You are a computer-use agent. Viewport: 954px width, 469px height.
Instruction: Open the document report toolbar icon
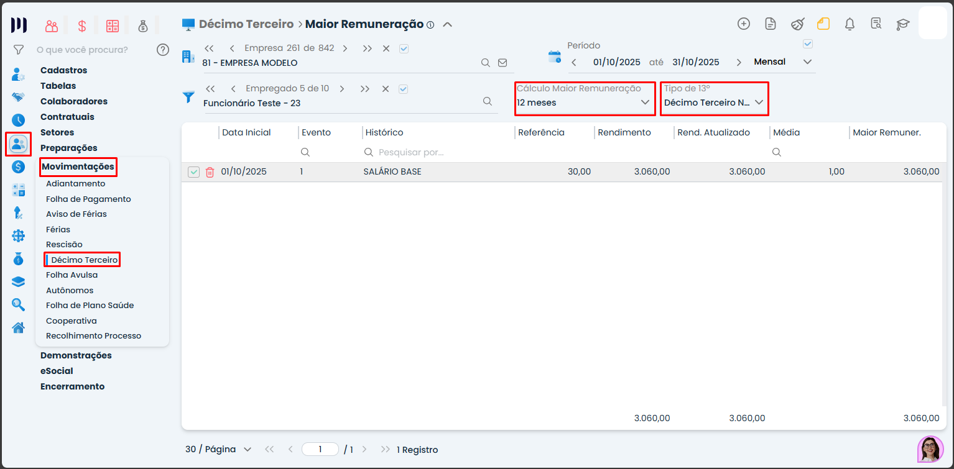coord(771,24)
